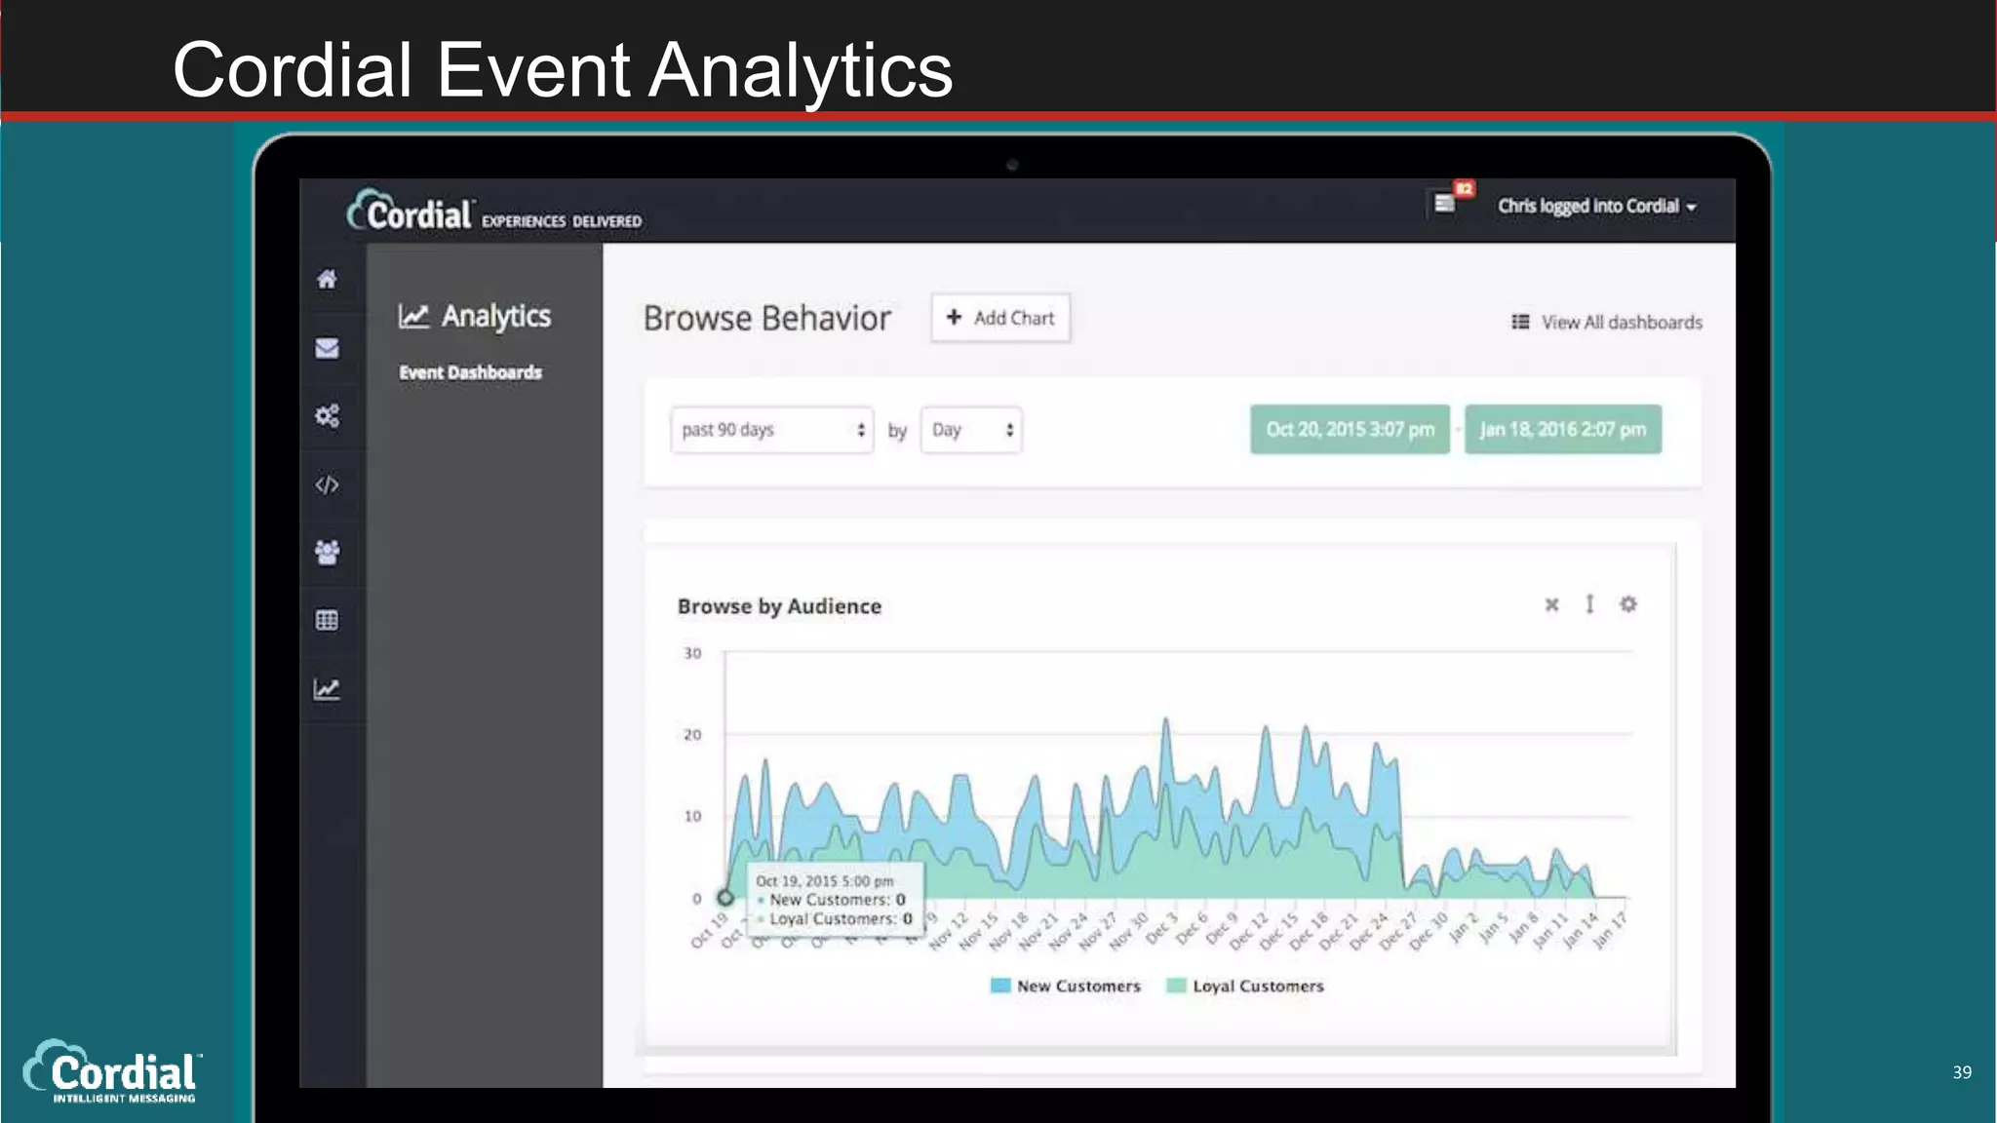
Task: Click the Add Chart button
Action: pyautogui.click(x=1000, y=318)
